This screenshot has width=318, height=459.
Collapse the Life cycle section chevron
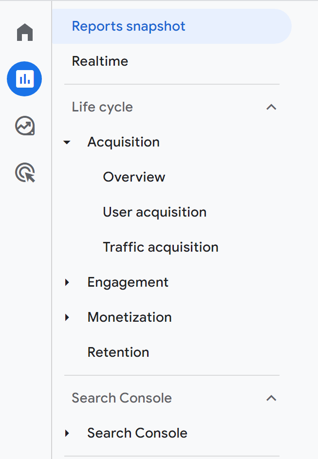(x=271, y=107)
